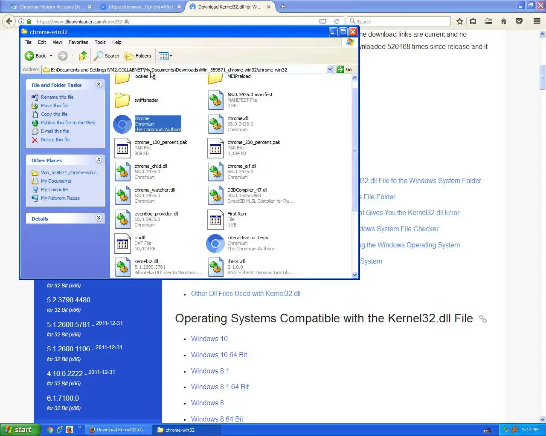Open Win_559871_chrome-win32 under Other Places
This screenshot has width=546, height=436.
[x=69, y=172]
